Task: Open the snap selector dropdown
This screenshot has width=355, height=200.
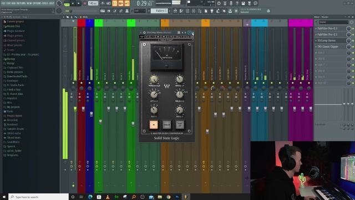Action: [x=140, y=11]
